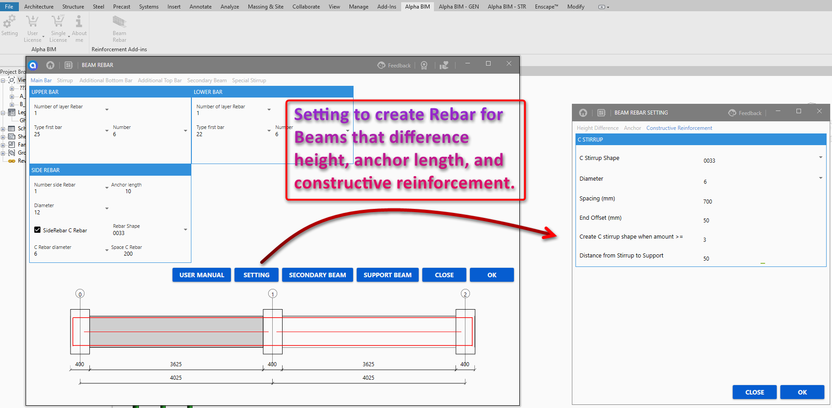Open the Alpha BIM - STR ribbon tab
The height and width of the screenshot is (408, 832).
coord(507,7)
